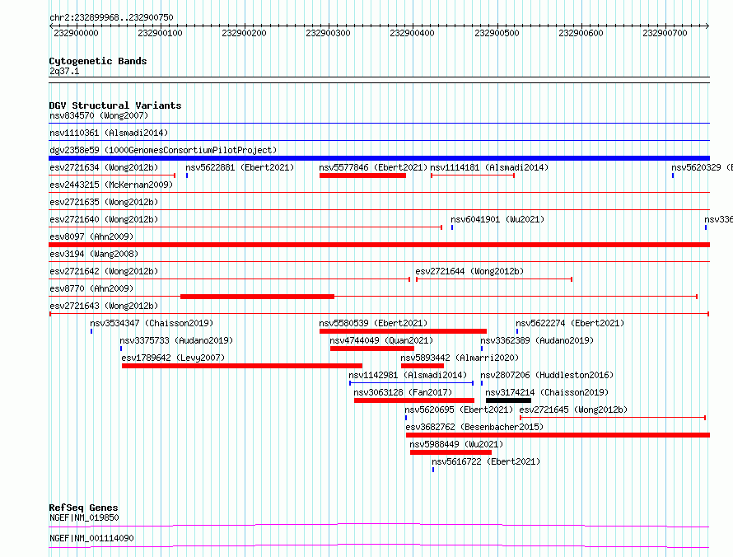Click nsv5580539 (Ebert2021) label

click(373, 323)
